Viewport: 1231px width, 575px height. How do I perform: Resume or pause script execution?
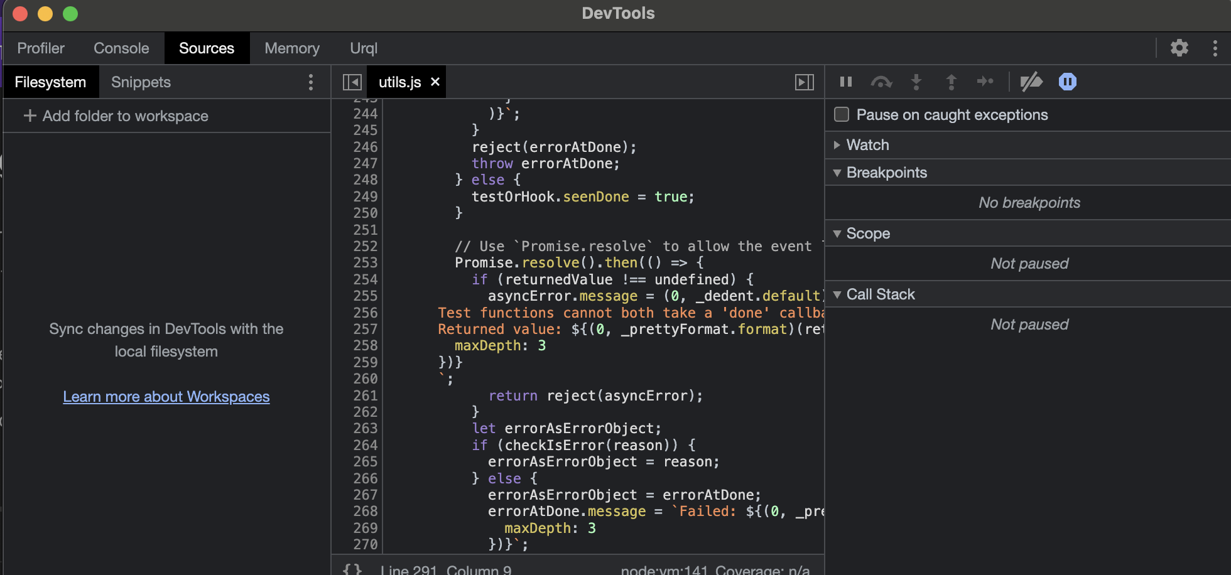click(x=845, y=82)
